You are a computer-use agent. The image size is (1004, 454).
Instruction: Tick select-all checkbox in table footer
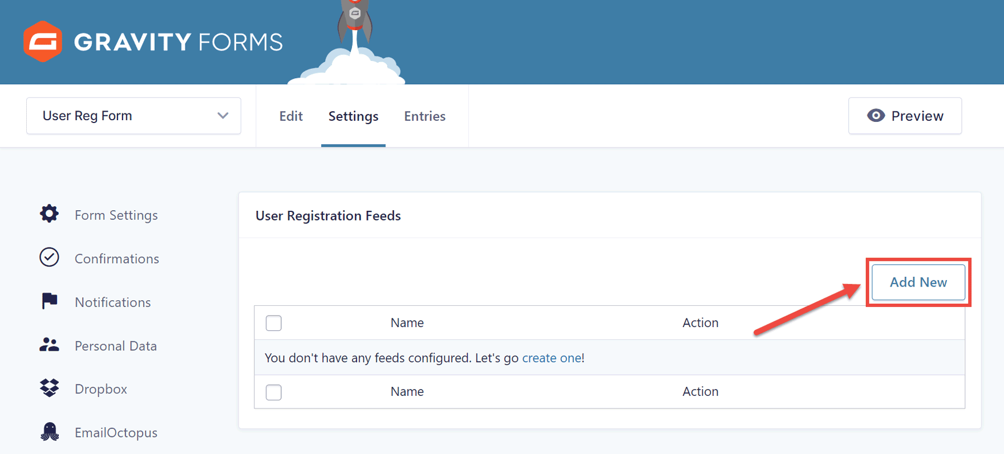click(274, 392)
